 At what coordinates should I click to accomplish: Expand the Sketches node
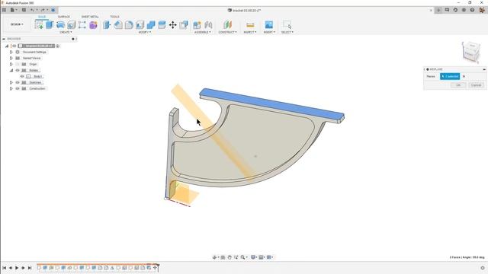(x=11, y=83)
